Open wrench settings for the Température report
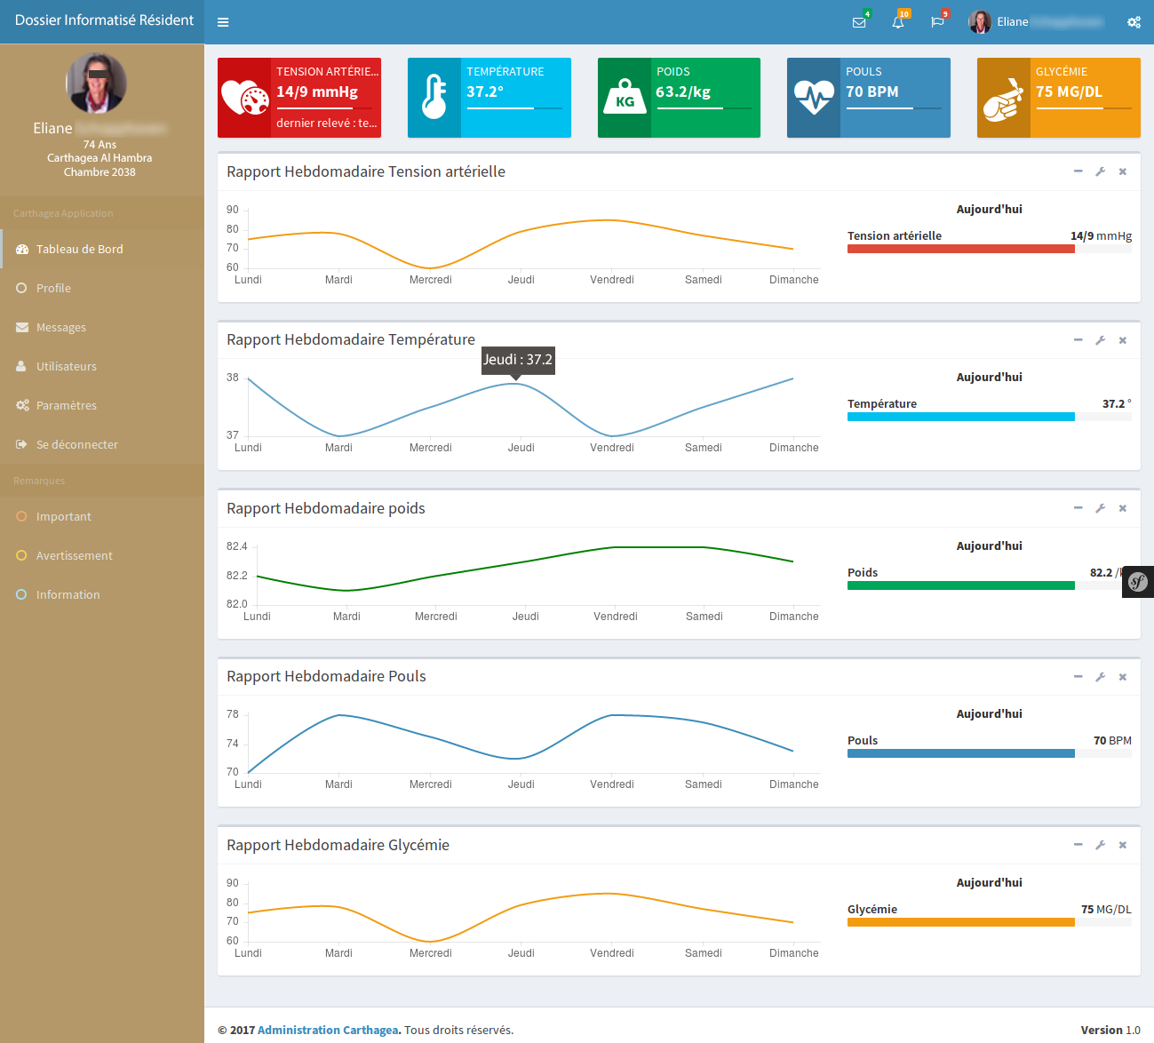 click(1100, 340)
